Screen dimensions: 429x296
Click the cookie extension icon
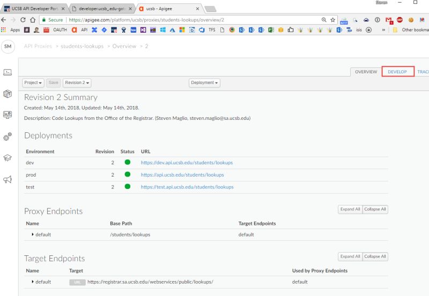pyautogui.click(x=411, y=20)
